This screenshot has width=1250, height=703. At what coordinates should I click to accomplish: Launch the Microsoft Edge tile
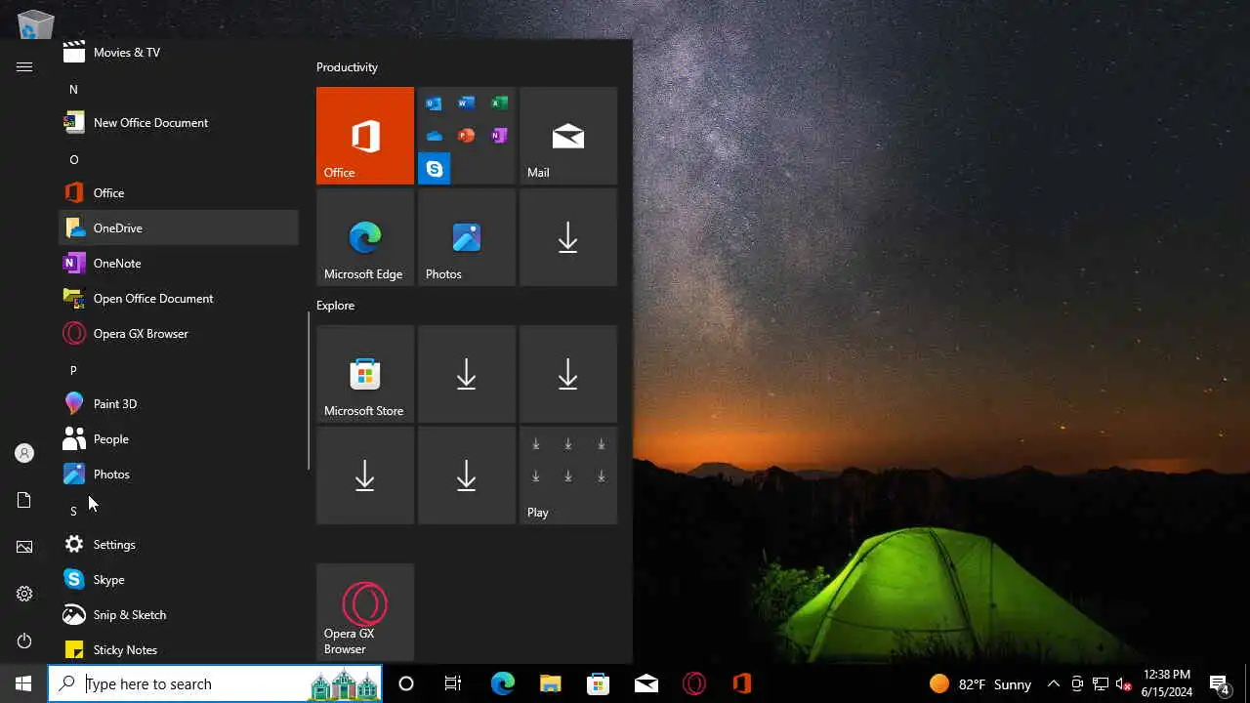coord(365,237)
